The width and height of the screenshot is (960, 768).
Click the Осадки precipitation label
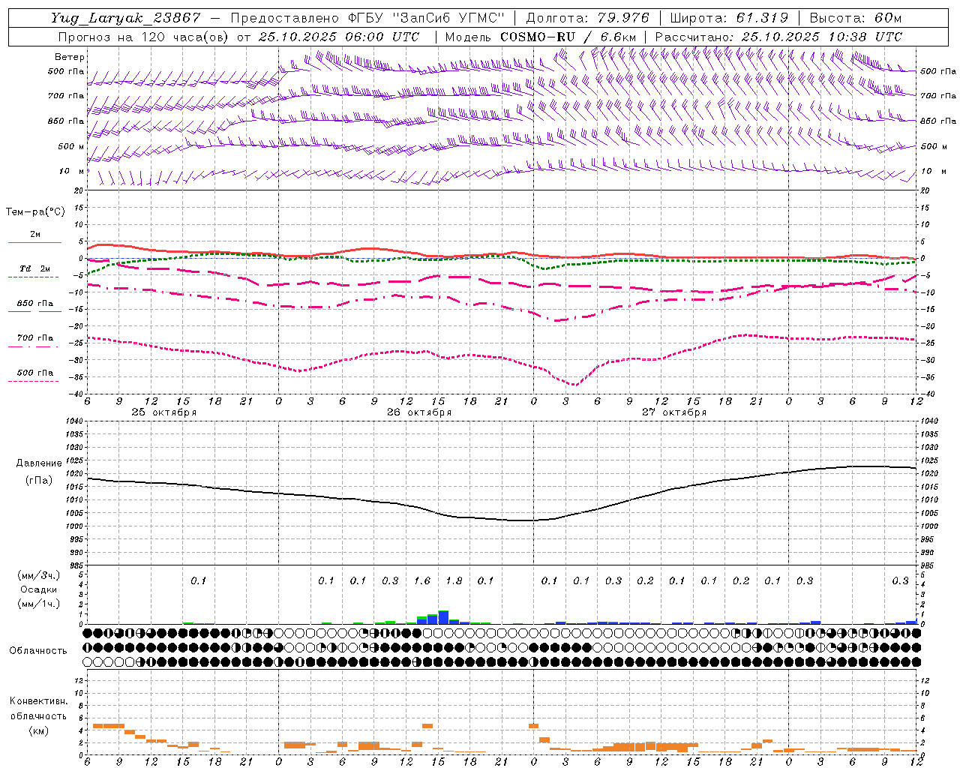pyautogui.click(x=39, y=589)
